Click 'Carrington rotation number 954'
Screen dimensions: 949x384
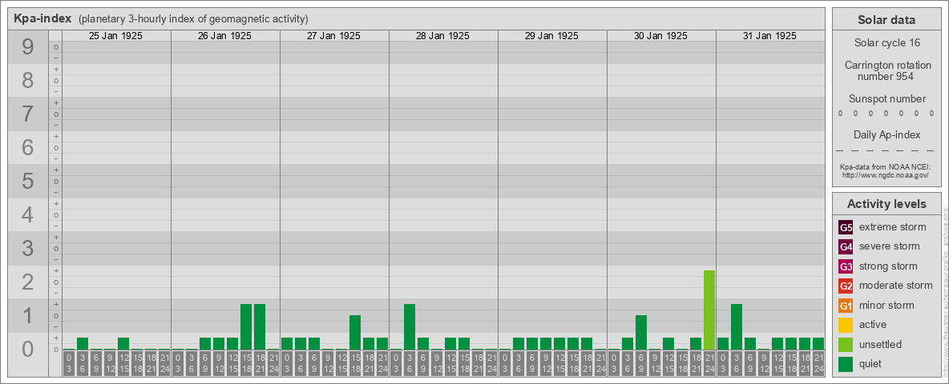(x=886, y=70)
